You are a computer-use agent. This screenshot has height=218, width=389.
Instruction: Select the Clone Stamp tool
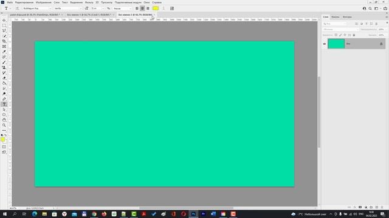click(x=4, y=67)
